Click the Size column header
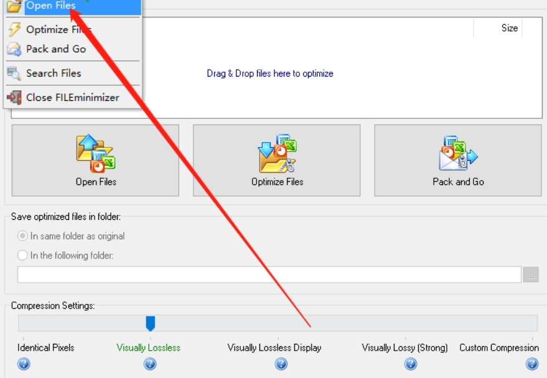Viewport: 547px width, 378px height. tap(498, 28)
